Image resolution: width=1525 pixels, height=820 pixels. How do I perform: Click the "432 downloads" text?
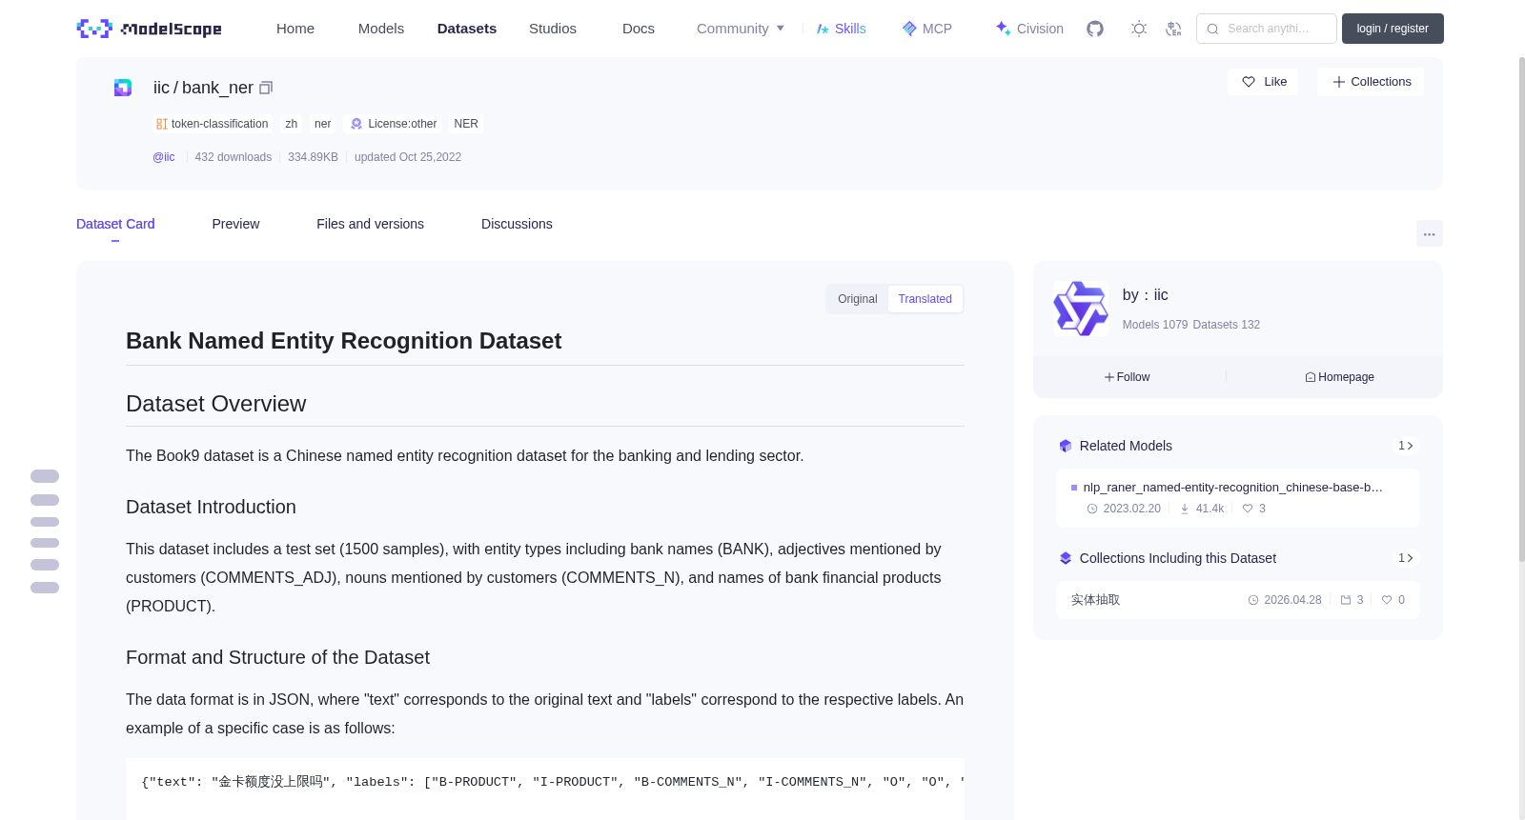pyautogui.click(x=233, y=157)
